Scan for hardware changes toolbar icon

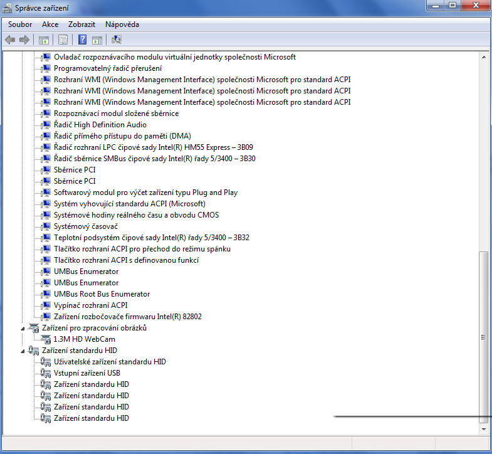[117, 40]
